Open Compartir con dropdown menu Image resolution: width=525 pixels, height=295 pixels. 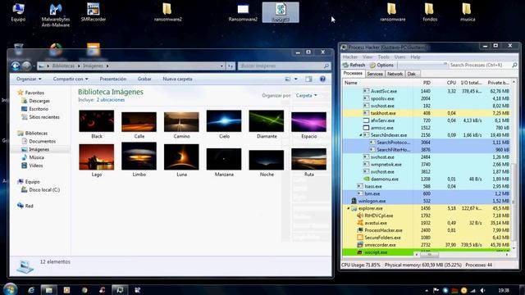point(71,79)
